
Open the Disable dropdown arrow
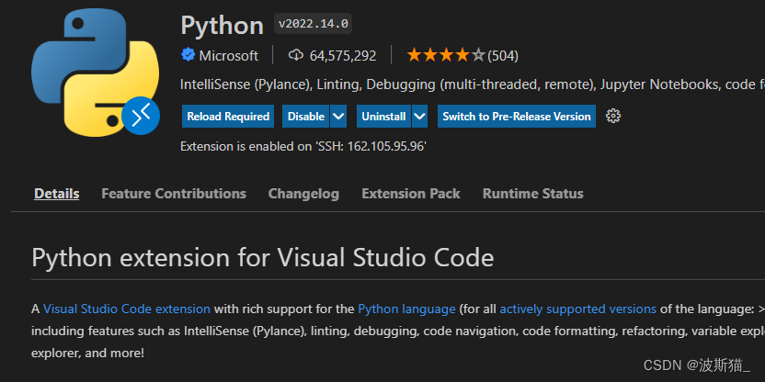(338, 117)
